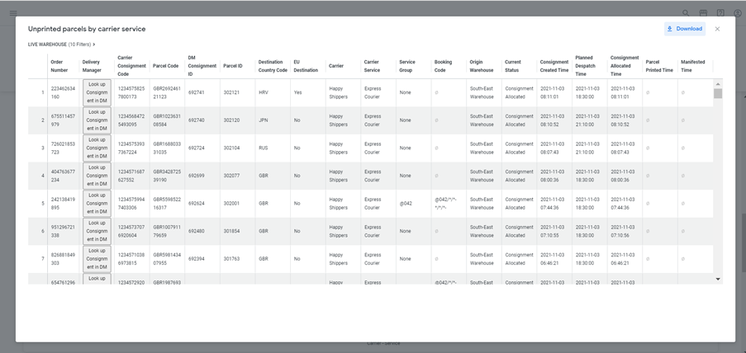The image size is (746, 353).
Task: Select allocated time 2021-11-03 07:10:56 cell
Action: (625, 231)
